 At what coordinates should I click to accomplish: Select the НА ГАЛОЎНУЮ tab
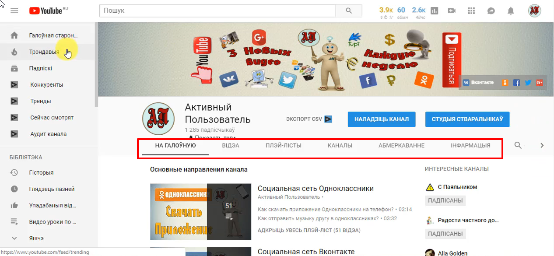pyautogui.click(x=175, y=146)
